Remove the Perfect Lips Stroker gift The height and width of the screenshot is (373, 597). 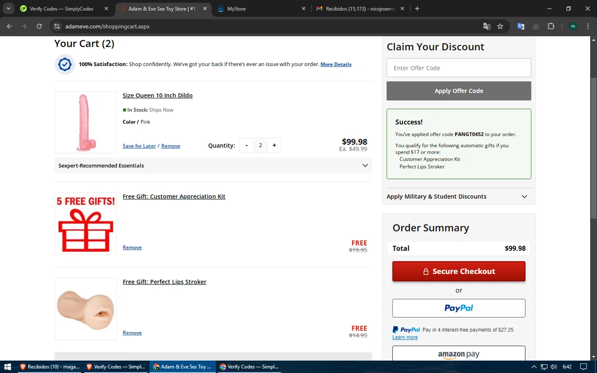132,333
